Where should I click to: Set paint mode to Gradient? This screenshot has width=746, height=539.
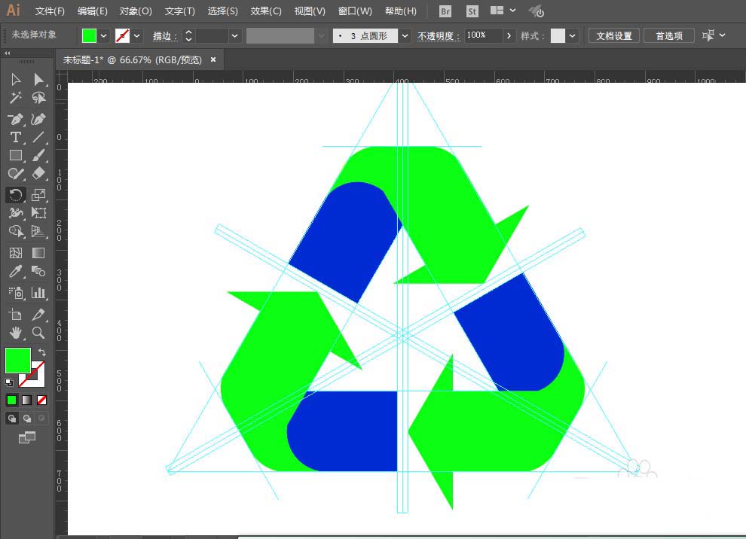click(27, 400)
